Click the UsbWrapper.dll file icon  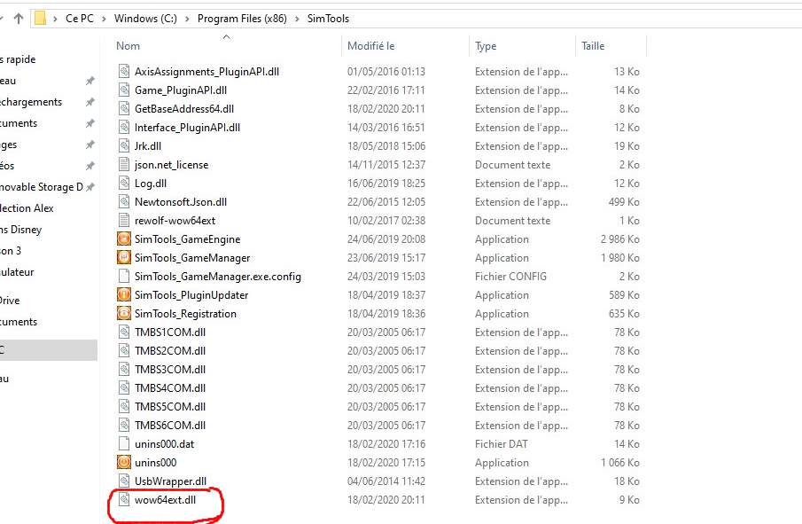click(x=124, y=481)
